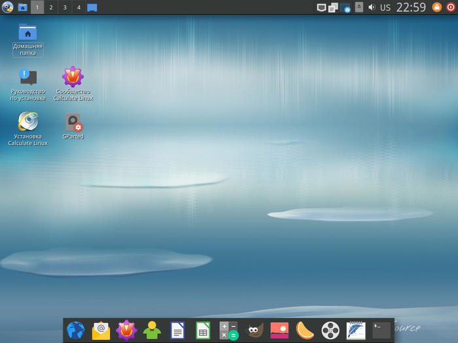Select the Домашняя папка desktop icon
Image resolution: width=458 pixels, height=343 pixels.
(27, 40)
